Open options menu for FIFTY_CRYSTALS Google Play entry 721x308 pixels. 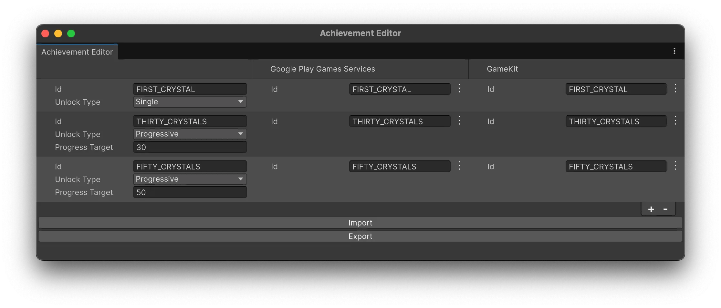[x=459, y=166]
